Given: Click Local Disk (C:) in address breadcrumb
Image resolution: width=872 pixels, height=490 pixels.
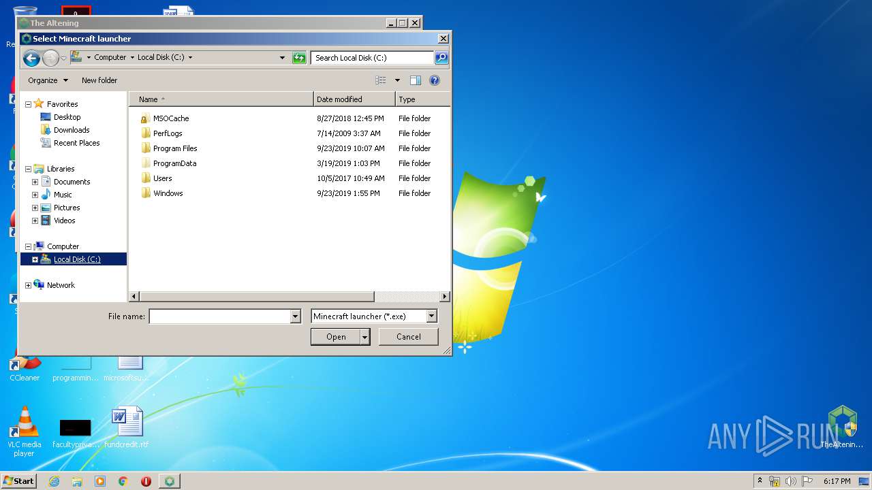Looking at the screenshot, I should [161, 58].
